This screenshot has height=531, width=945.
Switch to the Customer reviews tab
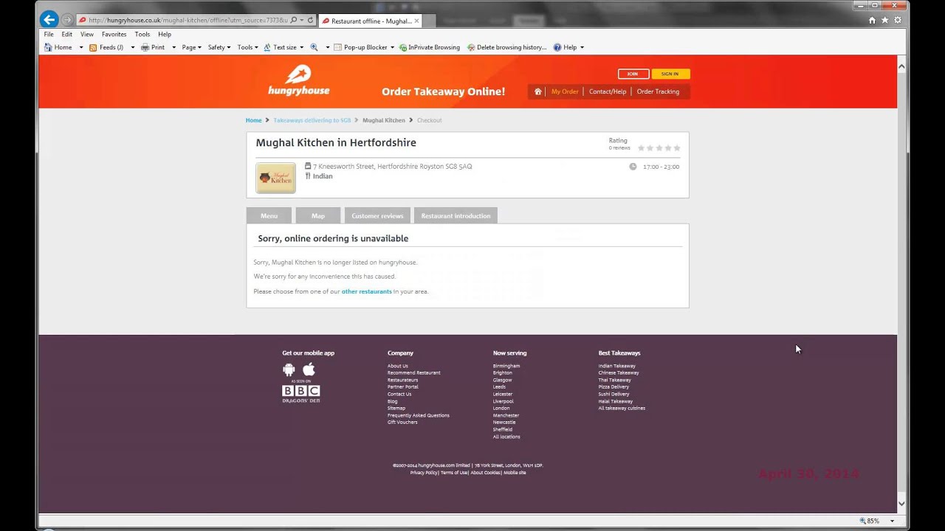pos(377,215)
